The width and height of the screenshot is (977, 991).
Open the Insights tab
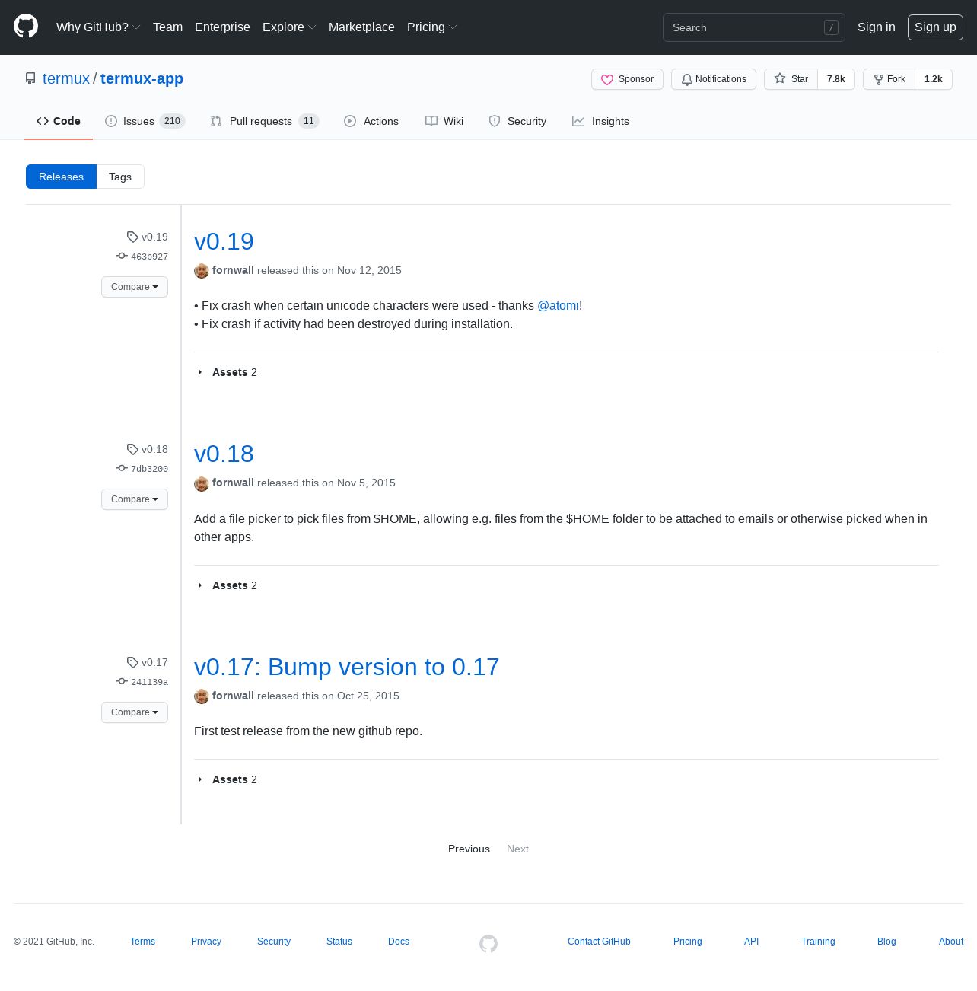point(601,121)
